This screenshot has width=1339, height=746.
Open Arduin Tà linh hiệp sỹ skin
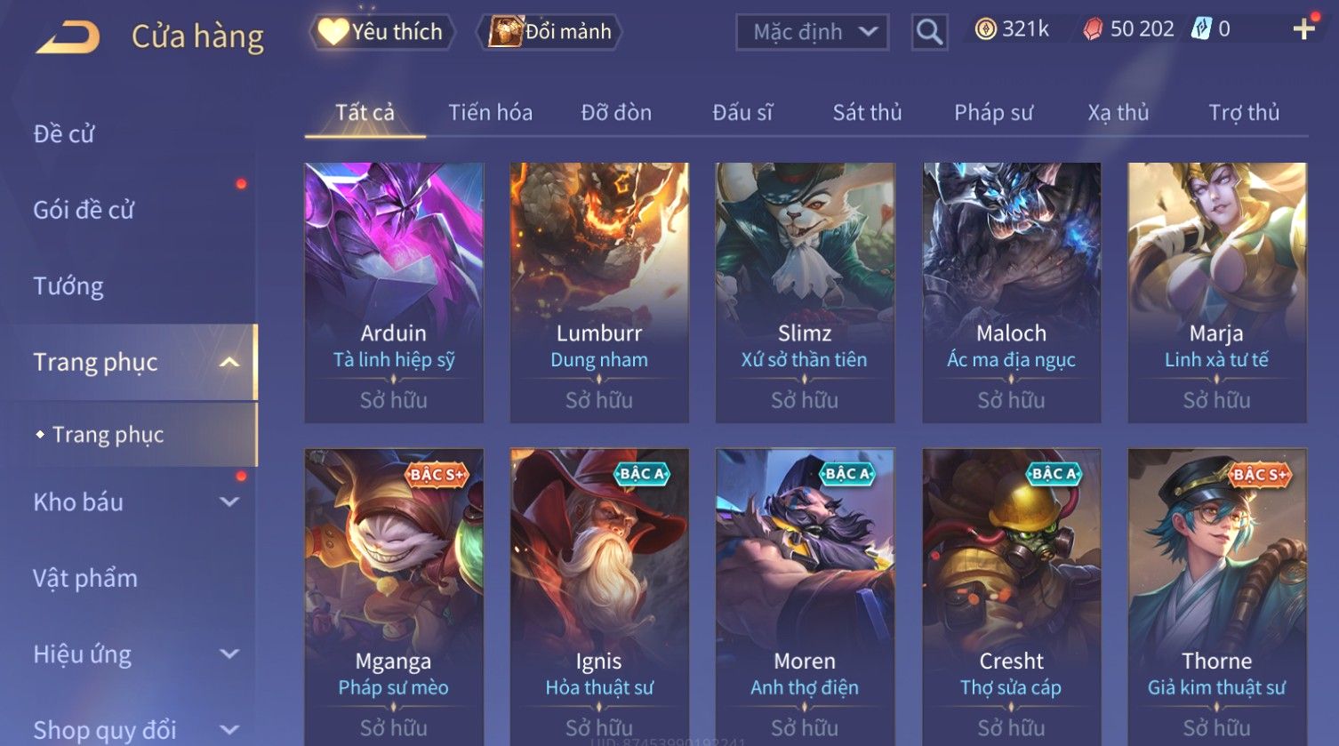pyautogui.click(x=394, y=293)
